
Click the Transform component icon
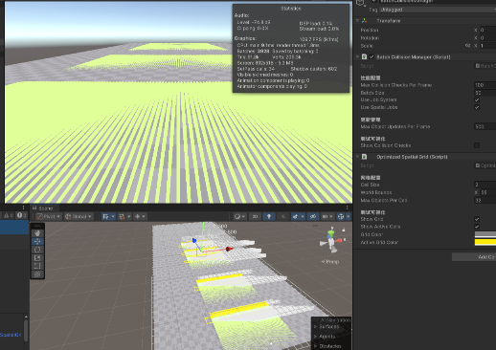365,21
